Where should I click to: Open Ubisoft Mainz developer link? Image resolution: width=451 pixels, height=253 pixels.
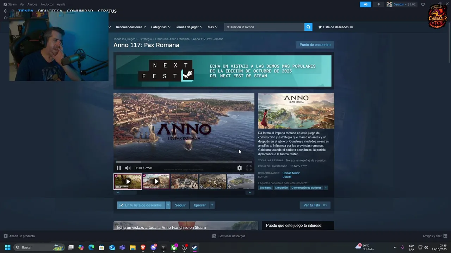[x=291, y=173]
